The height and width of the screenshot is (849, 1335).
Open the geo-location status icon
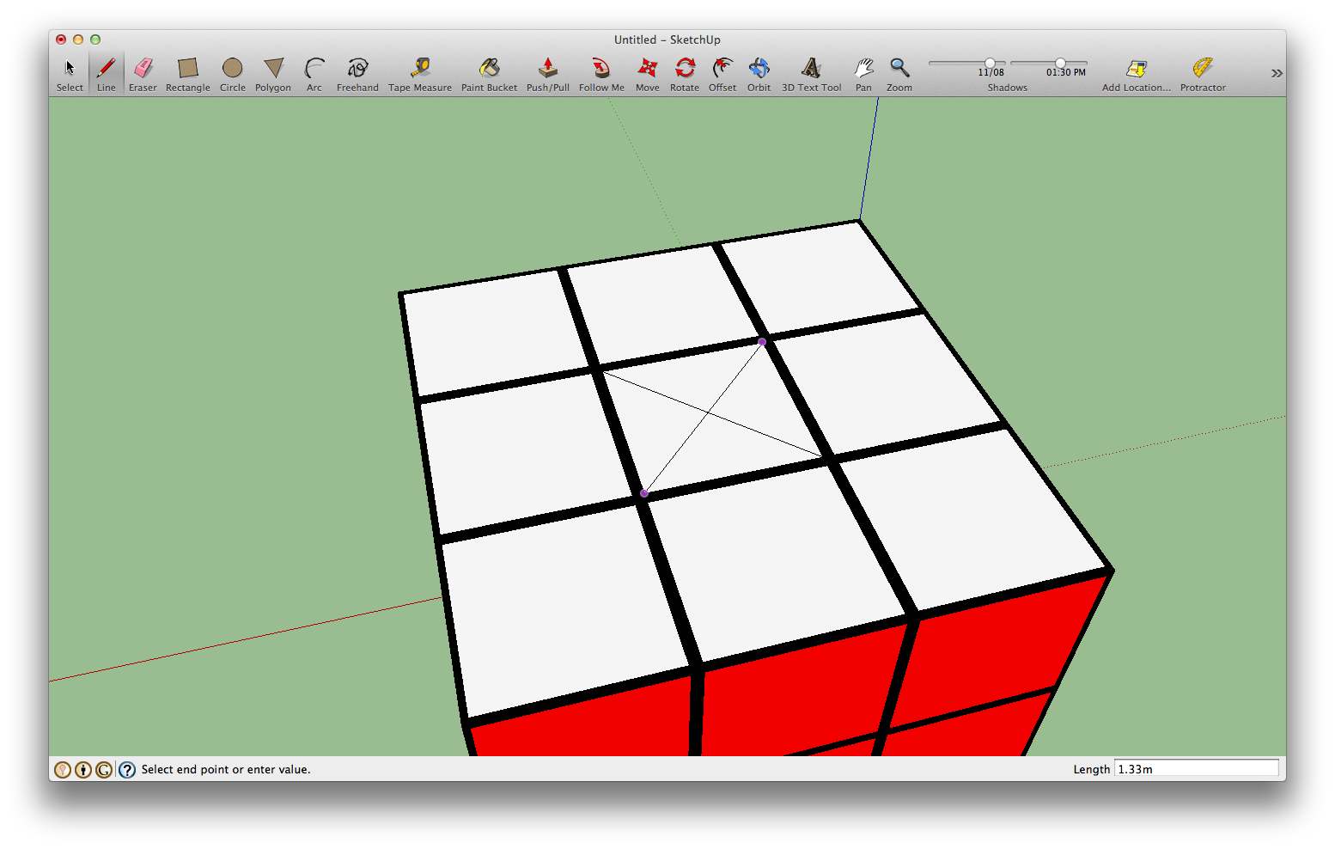pyautogui.click(x=63, y=770)
